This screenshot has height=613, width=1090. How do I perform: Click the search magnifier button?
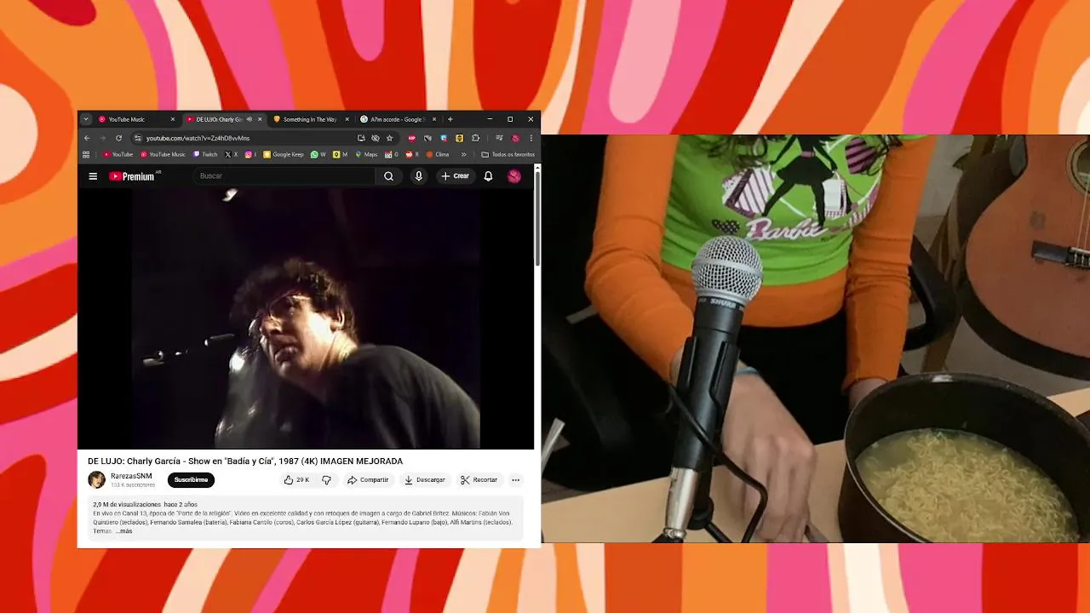(x=388, y=176)
